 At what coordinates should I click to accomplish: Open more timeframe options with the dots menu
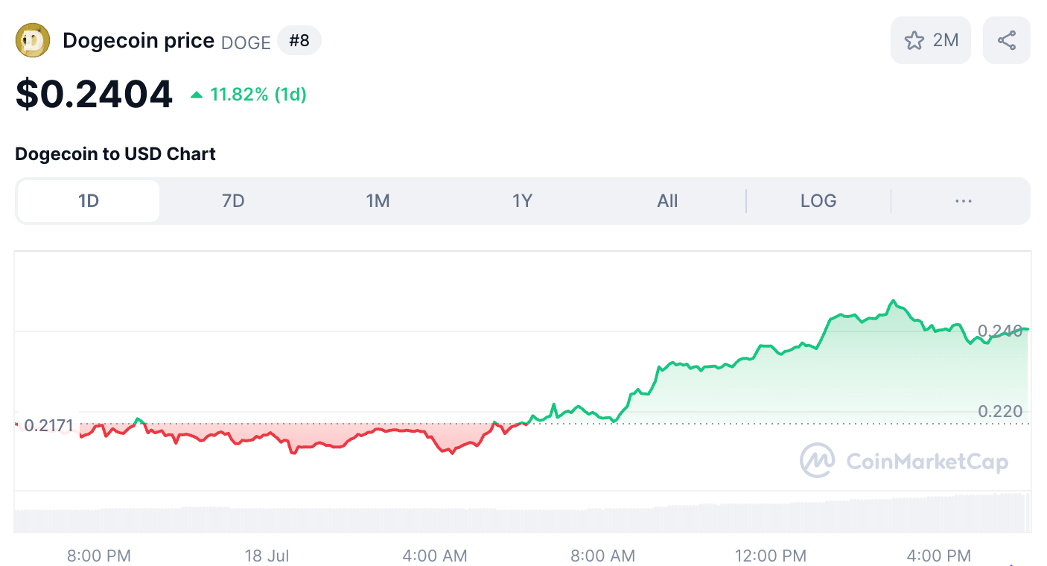[x=963, y=200]
